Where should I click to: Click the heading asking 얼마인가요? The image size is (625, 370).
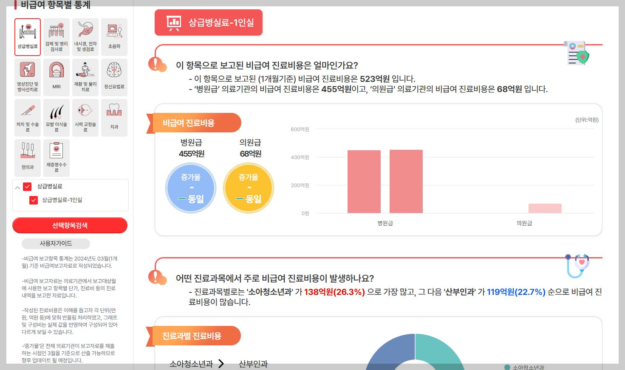(x=267, y=65)
